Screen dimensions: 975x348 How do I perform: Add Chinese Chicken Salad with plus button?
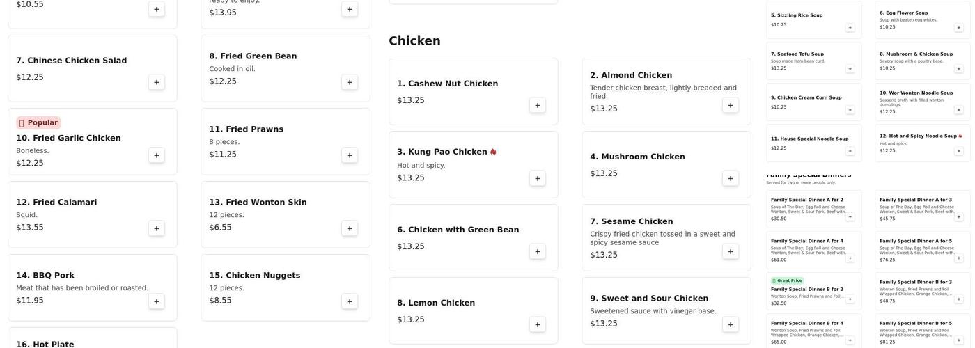(157, 82)
